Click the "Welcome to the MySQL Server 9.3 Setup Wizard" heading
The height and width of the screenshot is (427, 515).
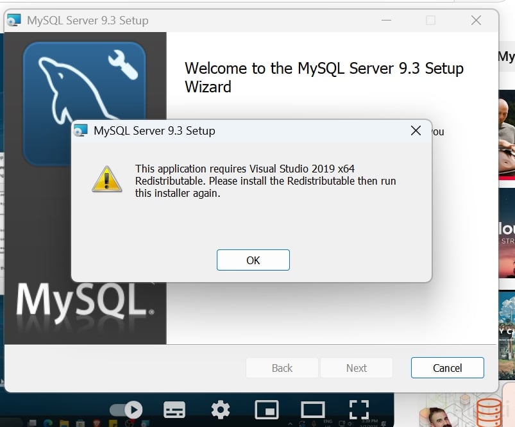click(x=324, y=78)
